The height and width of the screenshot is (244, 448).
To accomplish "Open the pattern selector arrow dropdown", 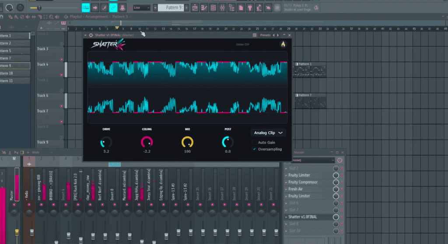I will [x=155, y=8].
